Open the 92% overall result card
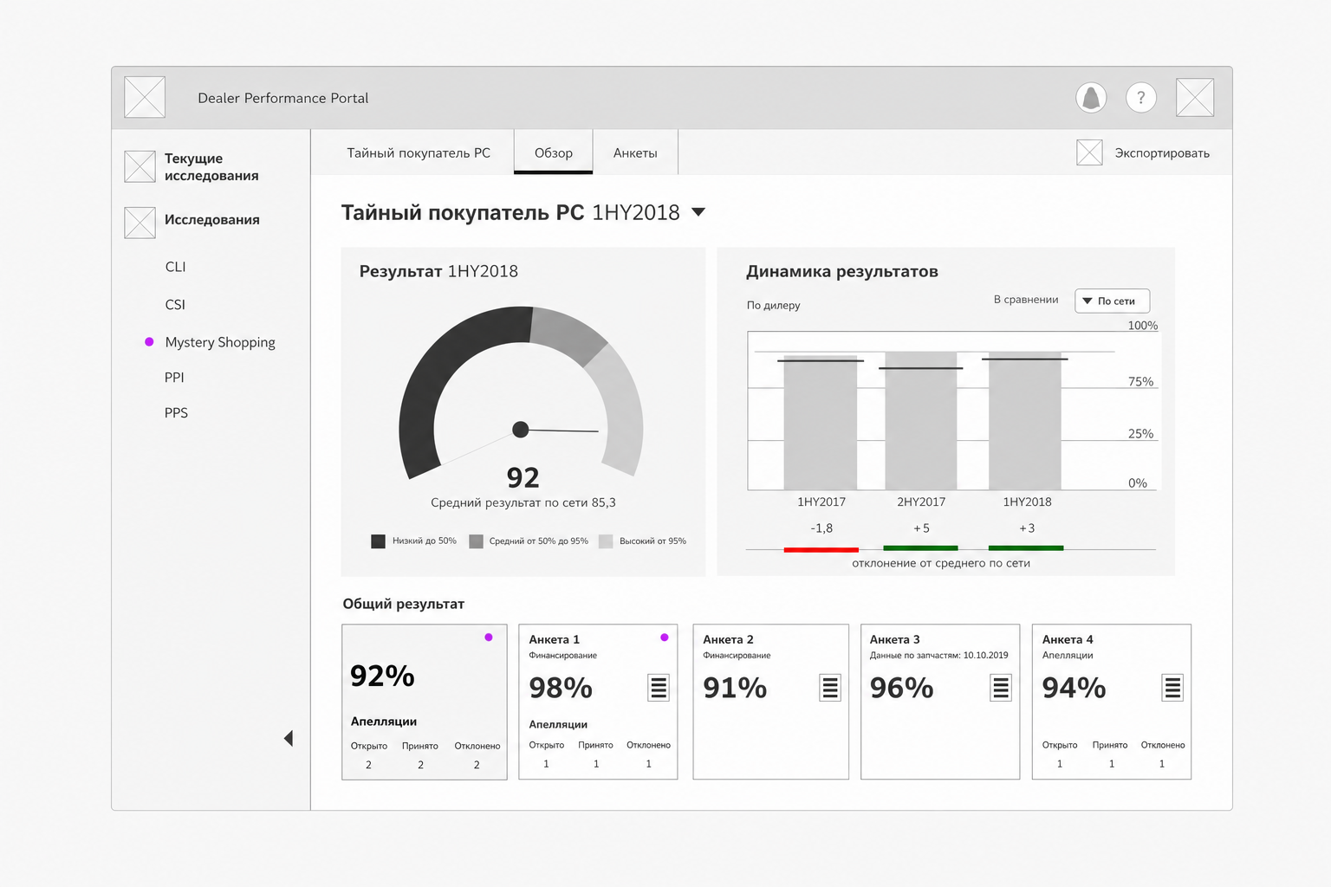This screenshot has width=1331, height=887. coord(425,702)
